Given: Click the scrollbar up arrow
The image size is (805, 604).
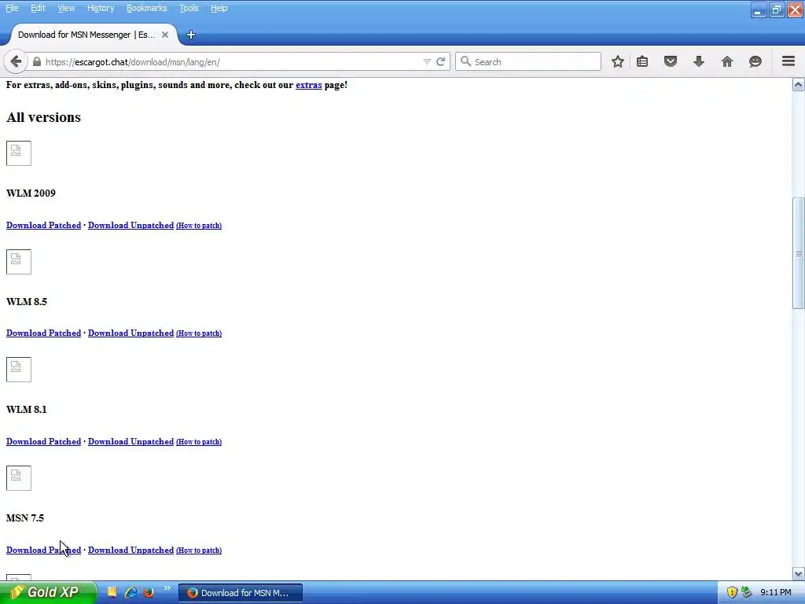Looking at the screenshot, I should [x=798, y=85].
